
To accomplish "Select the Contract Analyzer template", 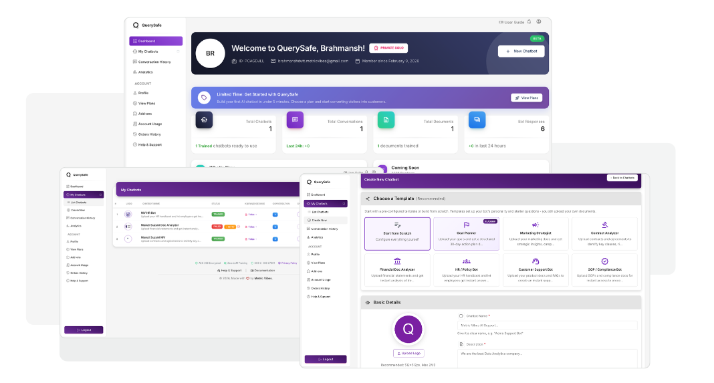I will pyautogui.click(x=605, y=234).
